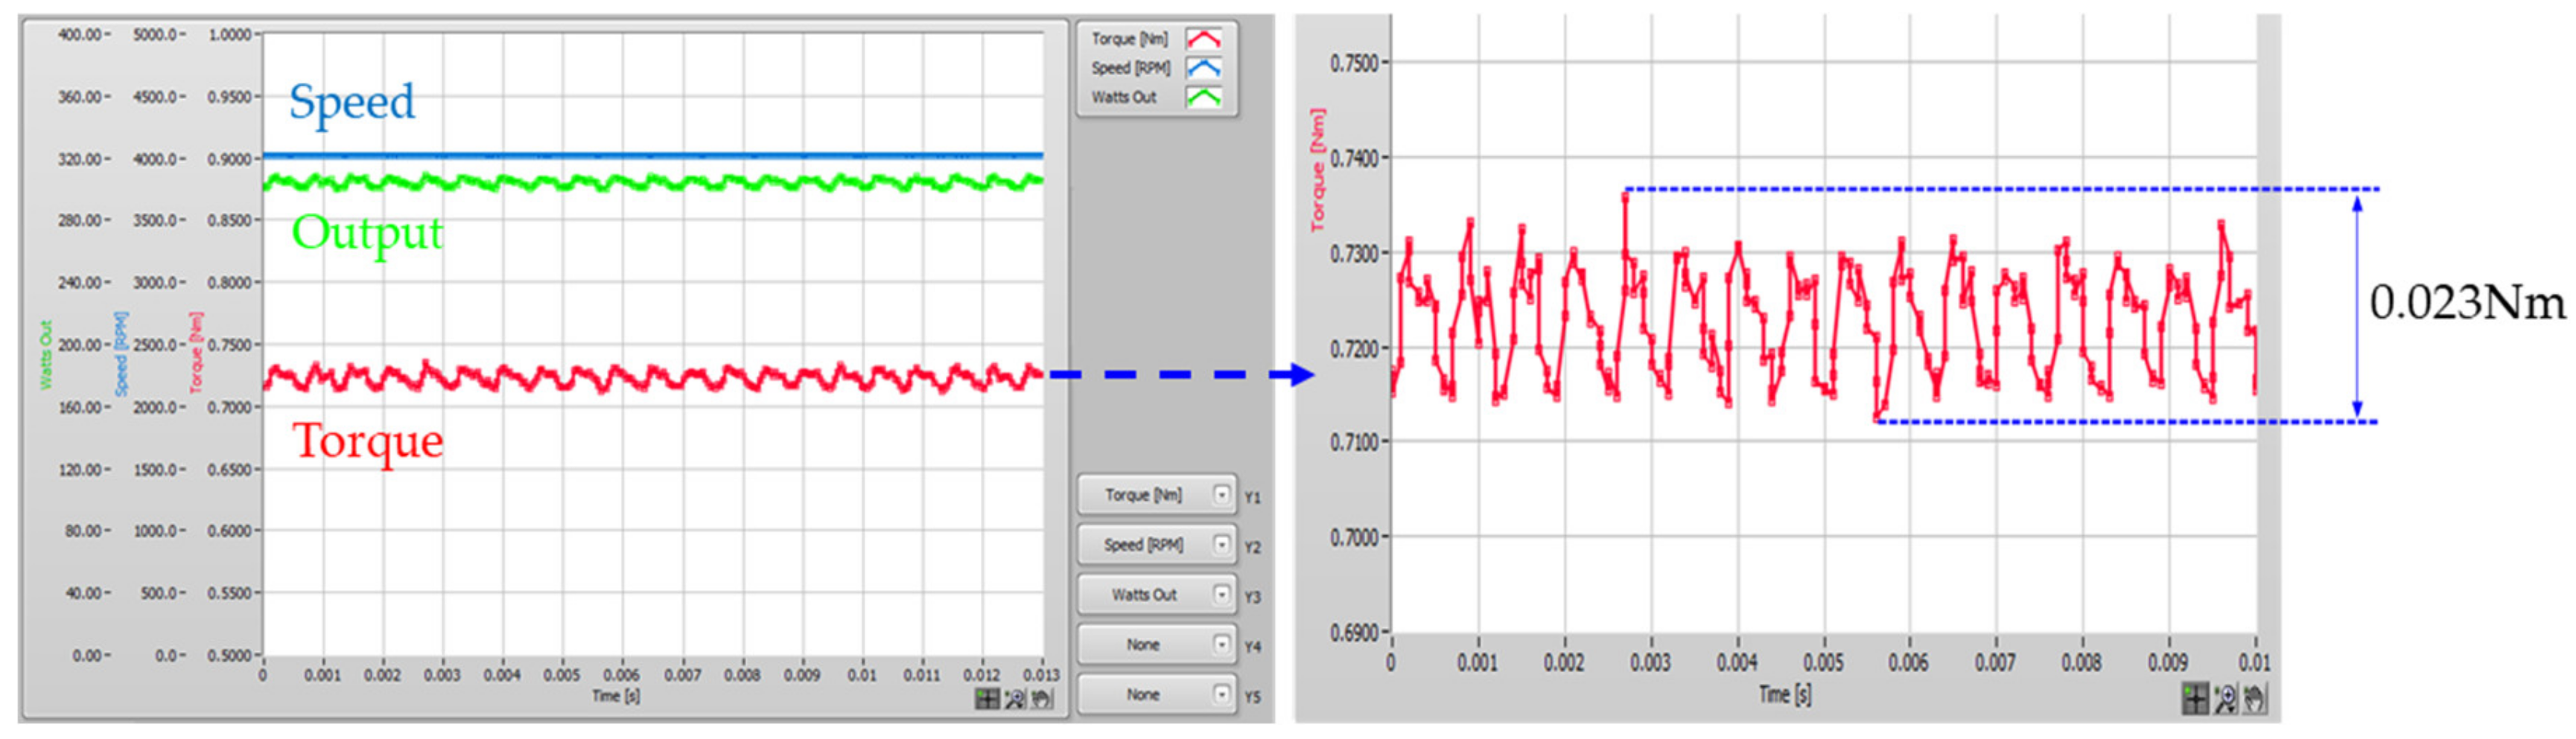This screenshot has width=2576, height=739.
Task: Activate the zoom magnifier tool in right torque graph
Action: click(2225, 699)
